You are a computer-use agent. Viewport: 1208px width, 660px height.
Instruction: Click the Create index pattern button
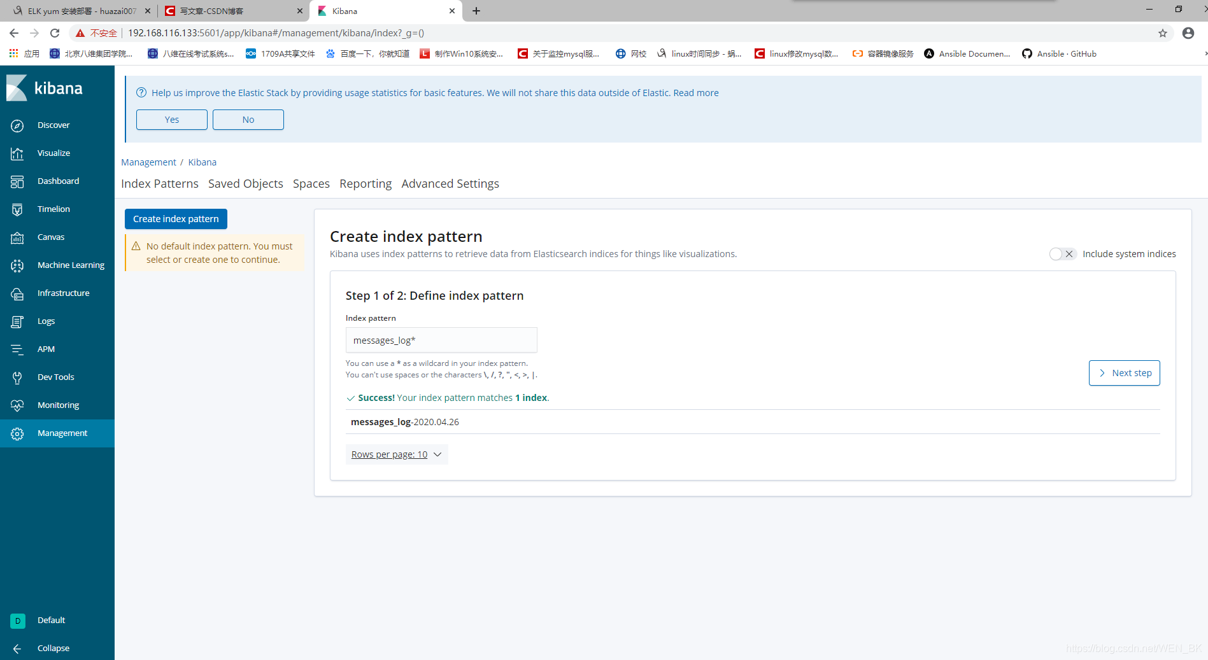(x=176, y=219)
